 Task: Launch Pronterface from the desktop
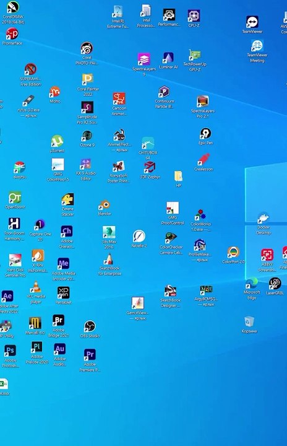pyautogui.click(x=12, y=34)
